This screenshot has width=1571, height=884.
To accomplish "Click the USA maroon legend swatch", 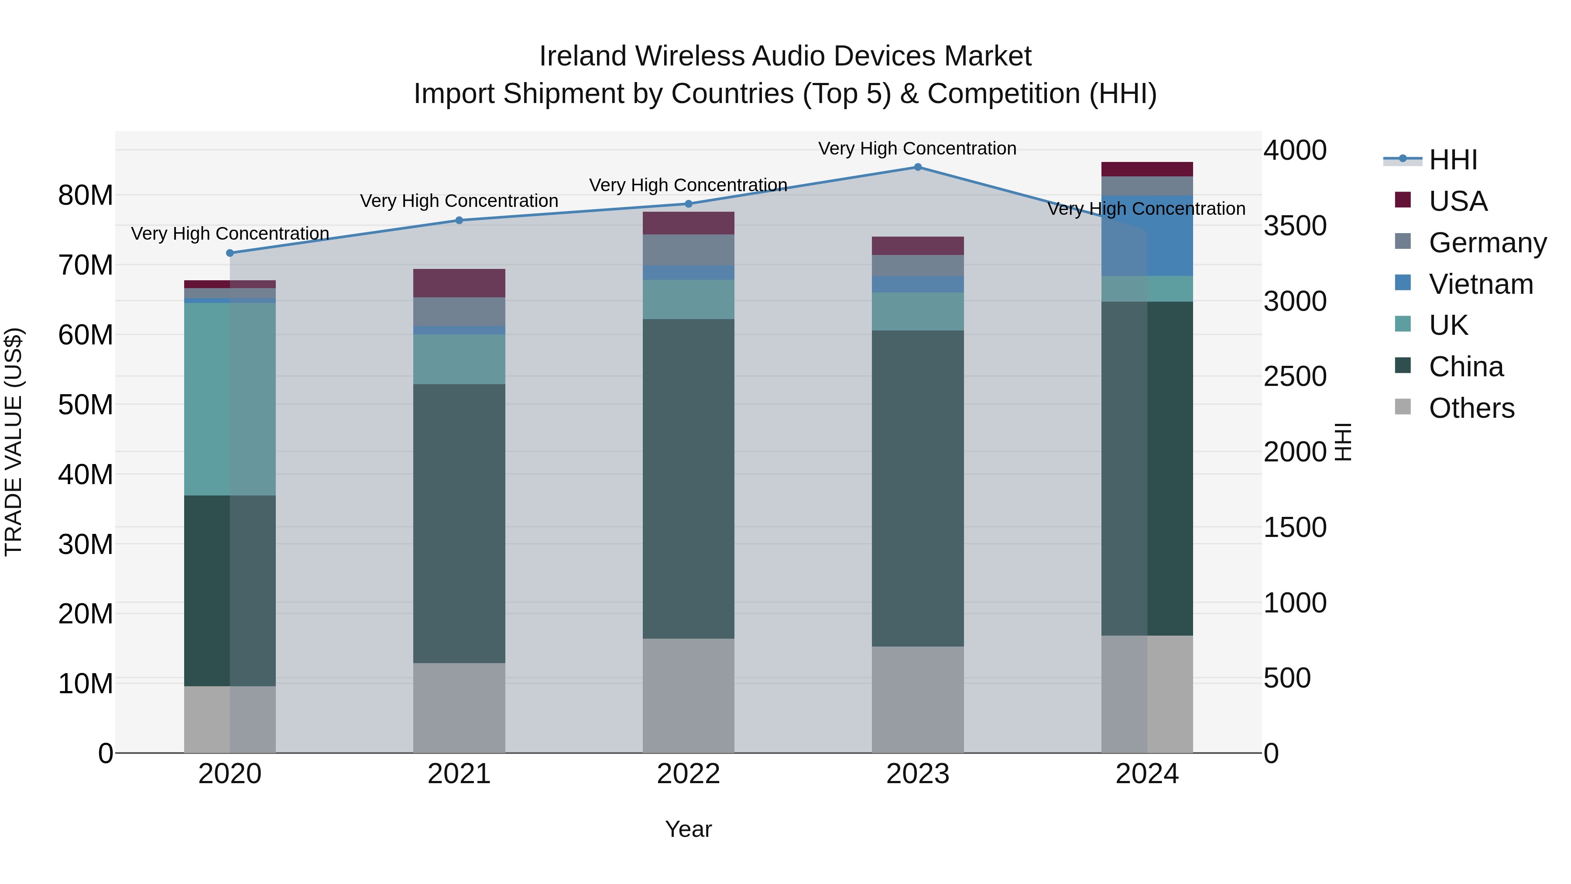I will pyautogui.click(x=1403, y=200).
